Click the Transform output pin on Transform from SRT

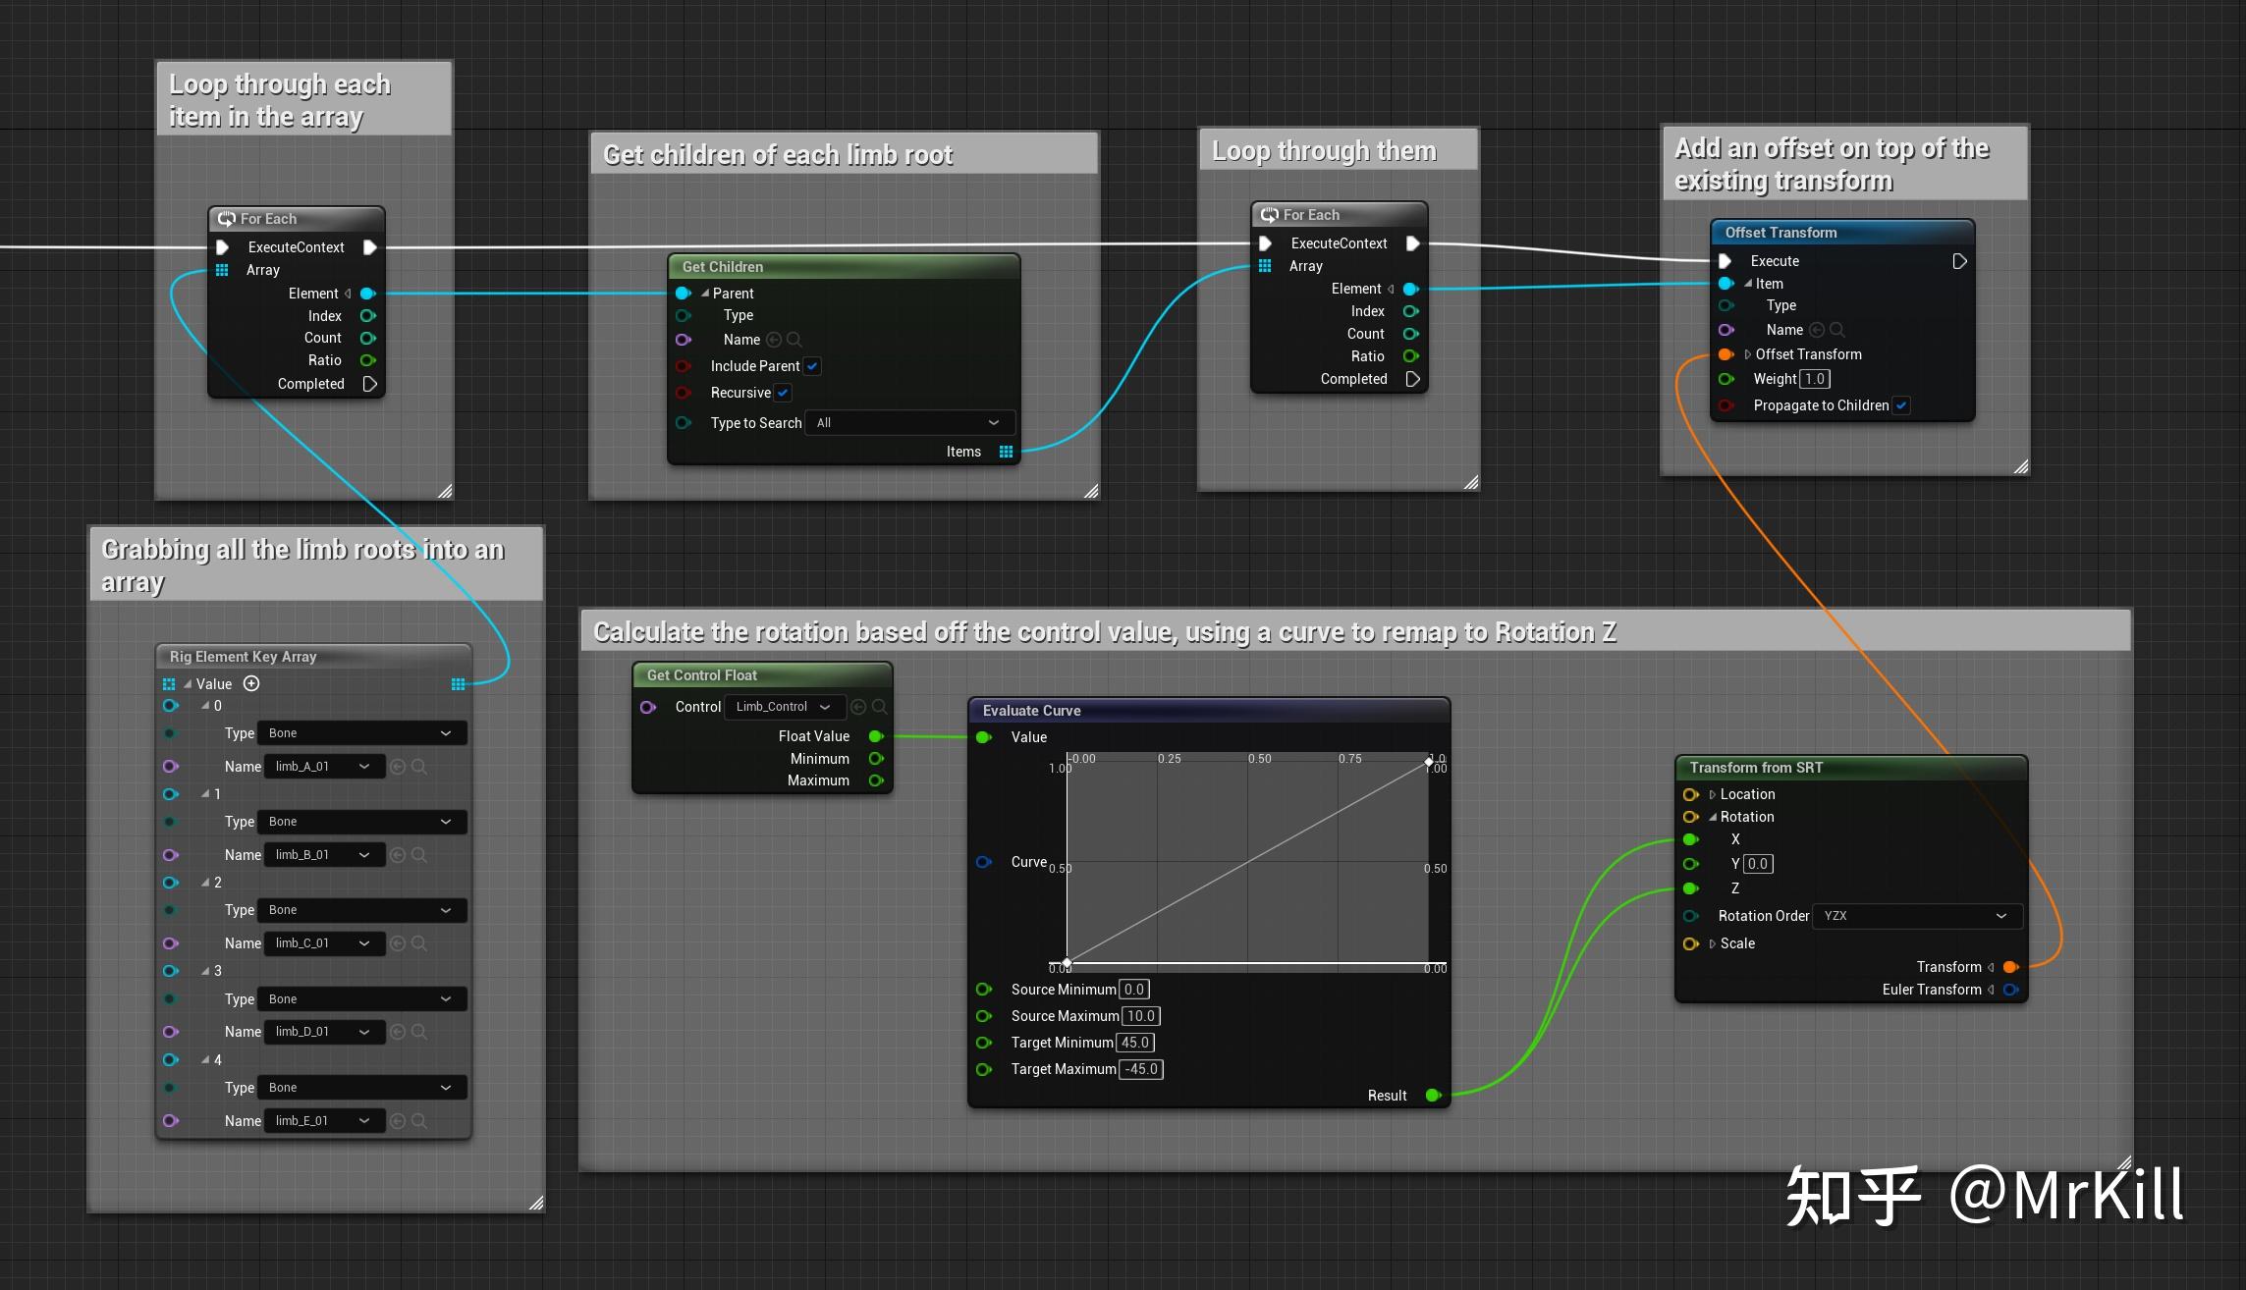(x=2010, y=967)
